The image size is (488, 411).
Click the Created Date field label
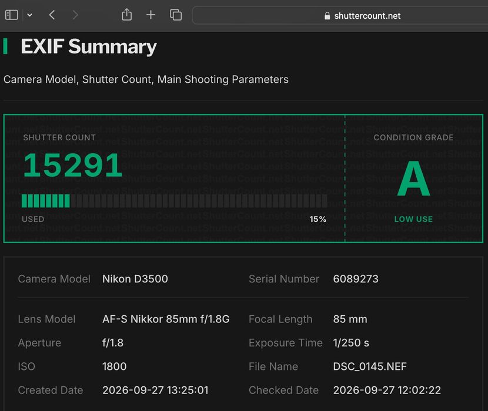(51, 390)
